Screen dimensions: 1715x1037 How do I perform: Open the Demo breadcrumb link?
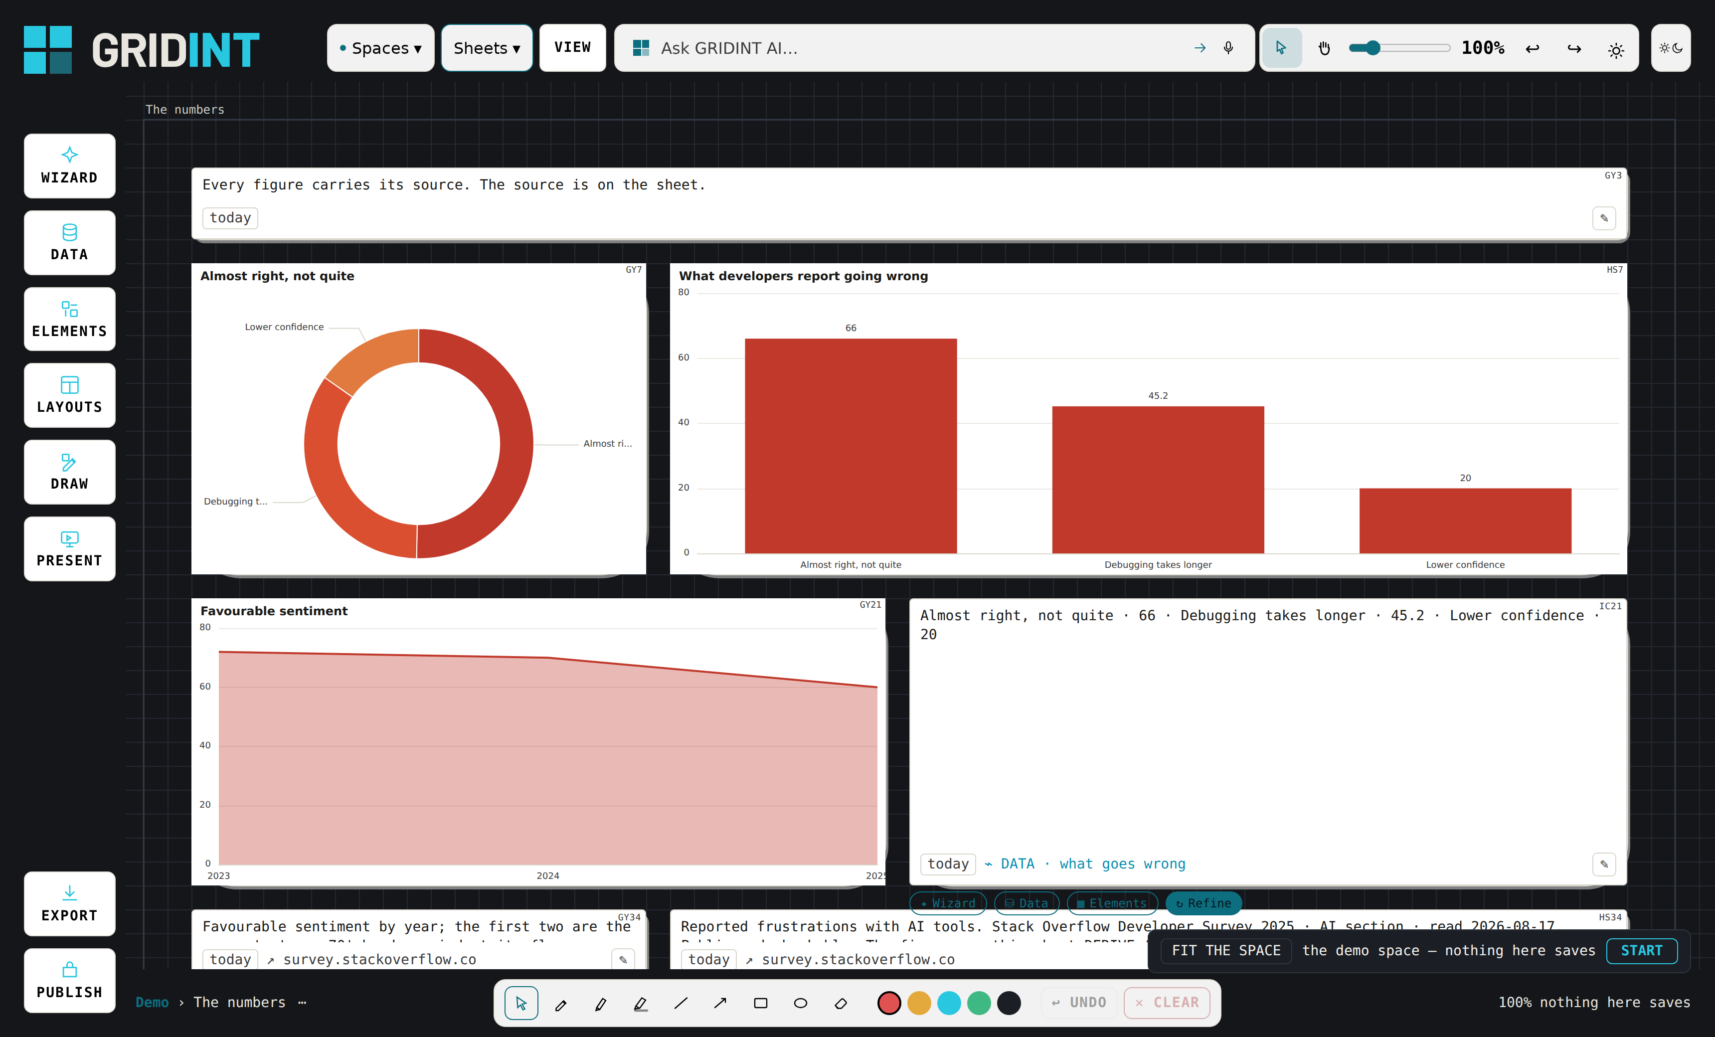152,1002
